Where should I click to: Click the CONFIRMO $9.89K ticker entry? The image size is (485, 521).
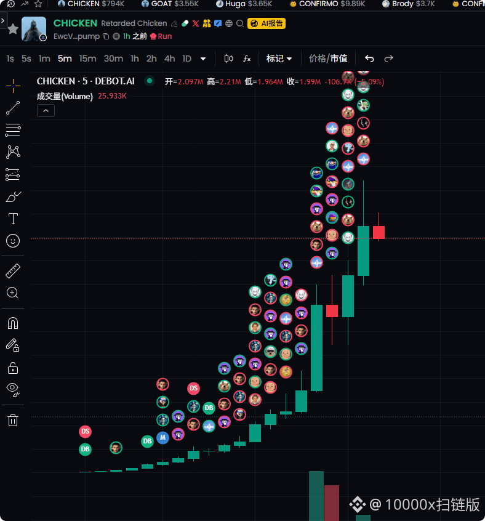pyautogui.click(x=327, y=4)
